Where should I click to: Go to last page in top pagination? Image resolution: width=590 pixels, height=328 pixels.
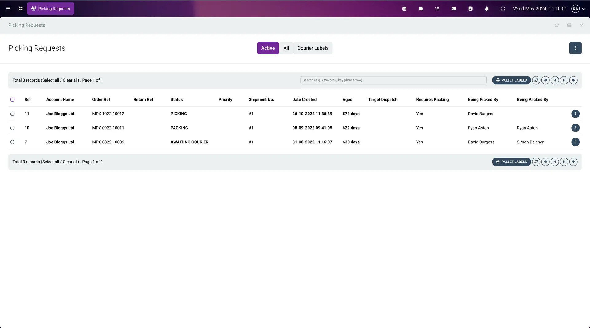[573, 80]
